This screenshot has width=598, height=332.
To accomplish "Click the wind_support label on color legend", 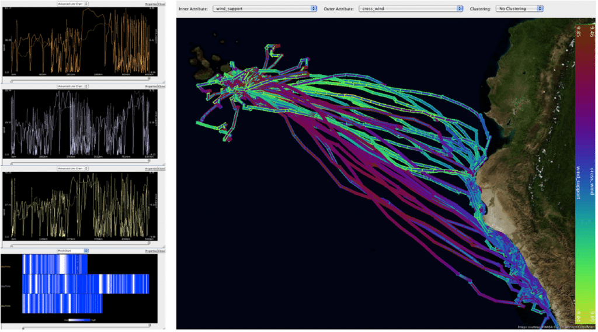I will (579, 182).
